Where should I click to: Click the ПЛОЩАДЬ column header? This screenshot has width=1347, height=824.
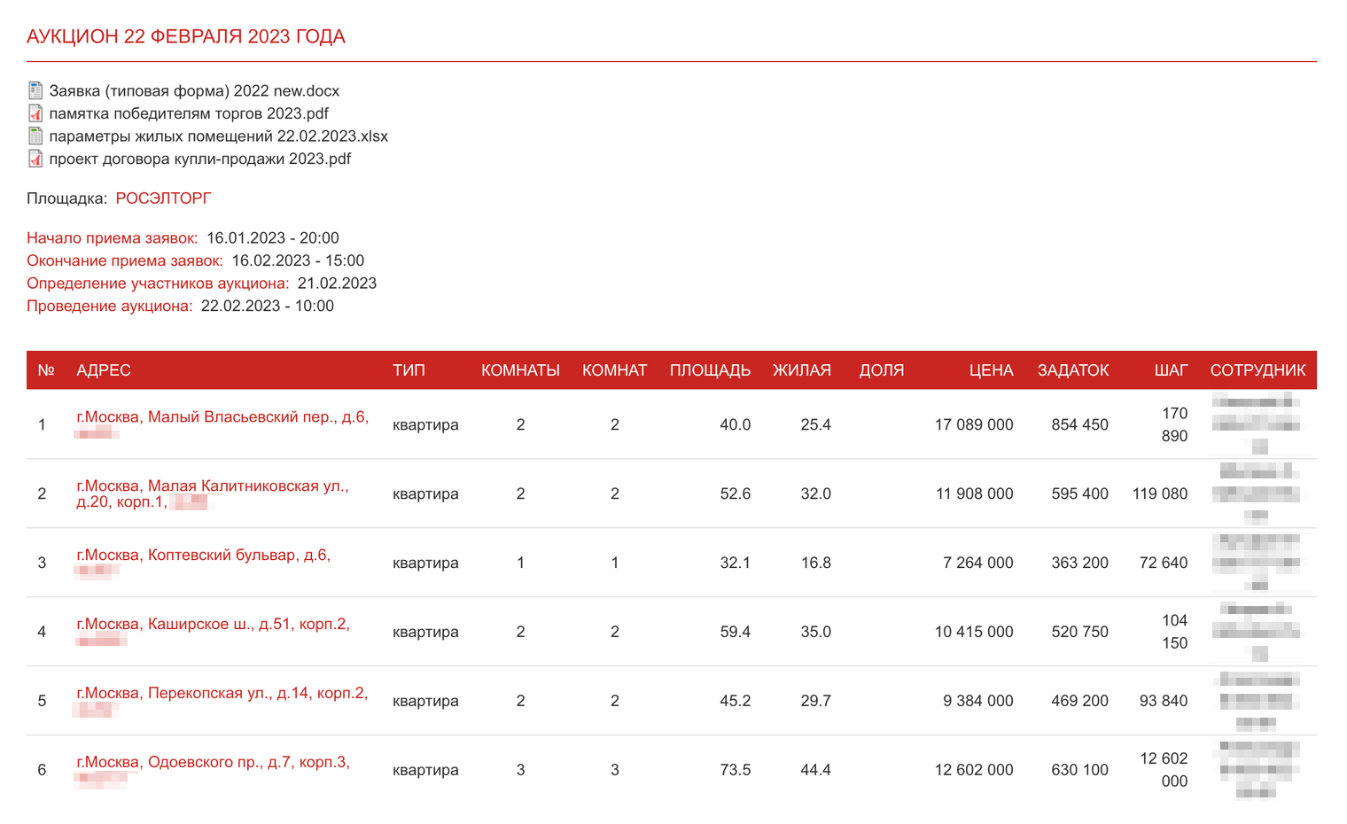pos(710,370)
